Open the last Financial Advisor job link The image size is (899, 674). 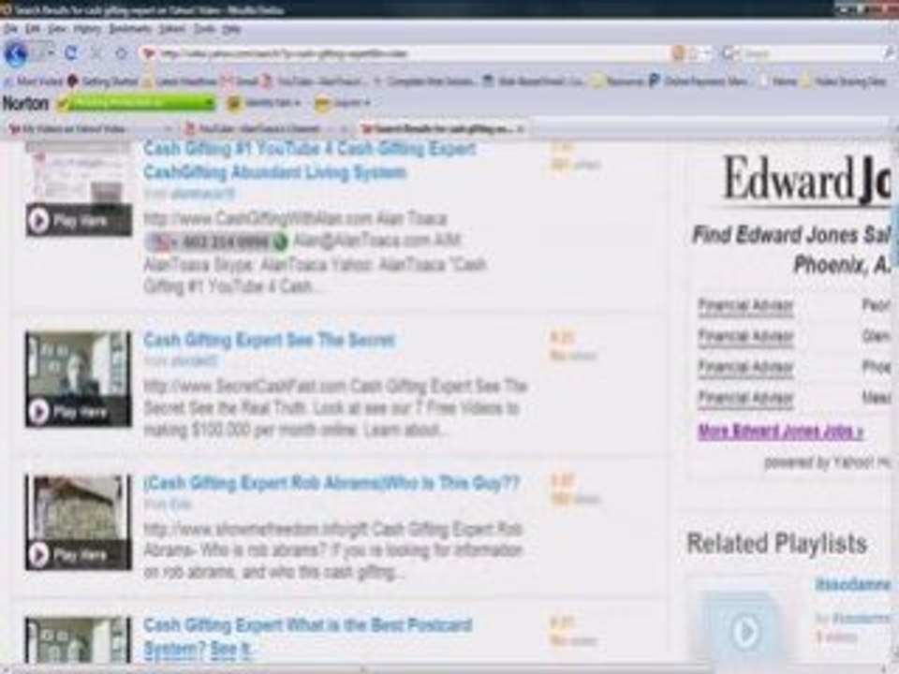[x=745, y=398]
